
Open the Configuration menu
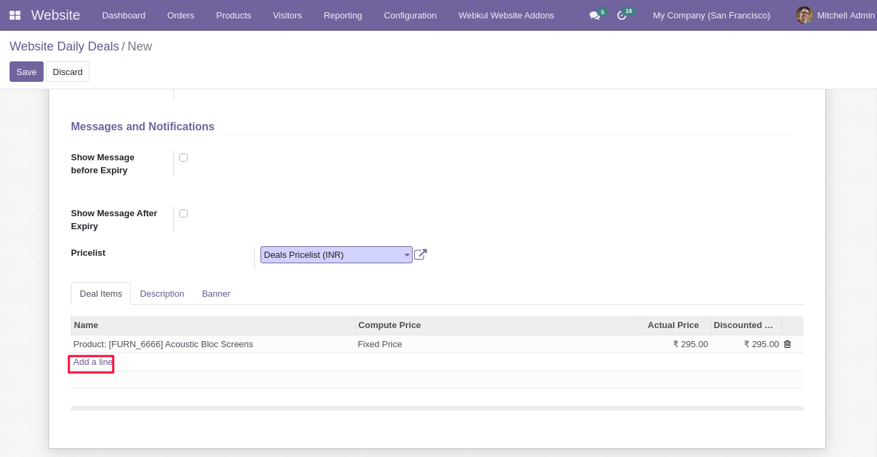pyautogui.click(x=410, y=15)
